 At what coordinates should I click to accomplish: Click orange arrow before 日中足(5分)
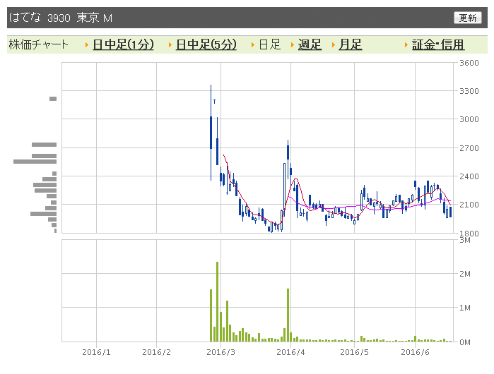170,45
